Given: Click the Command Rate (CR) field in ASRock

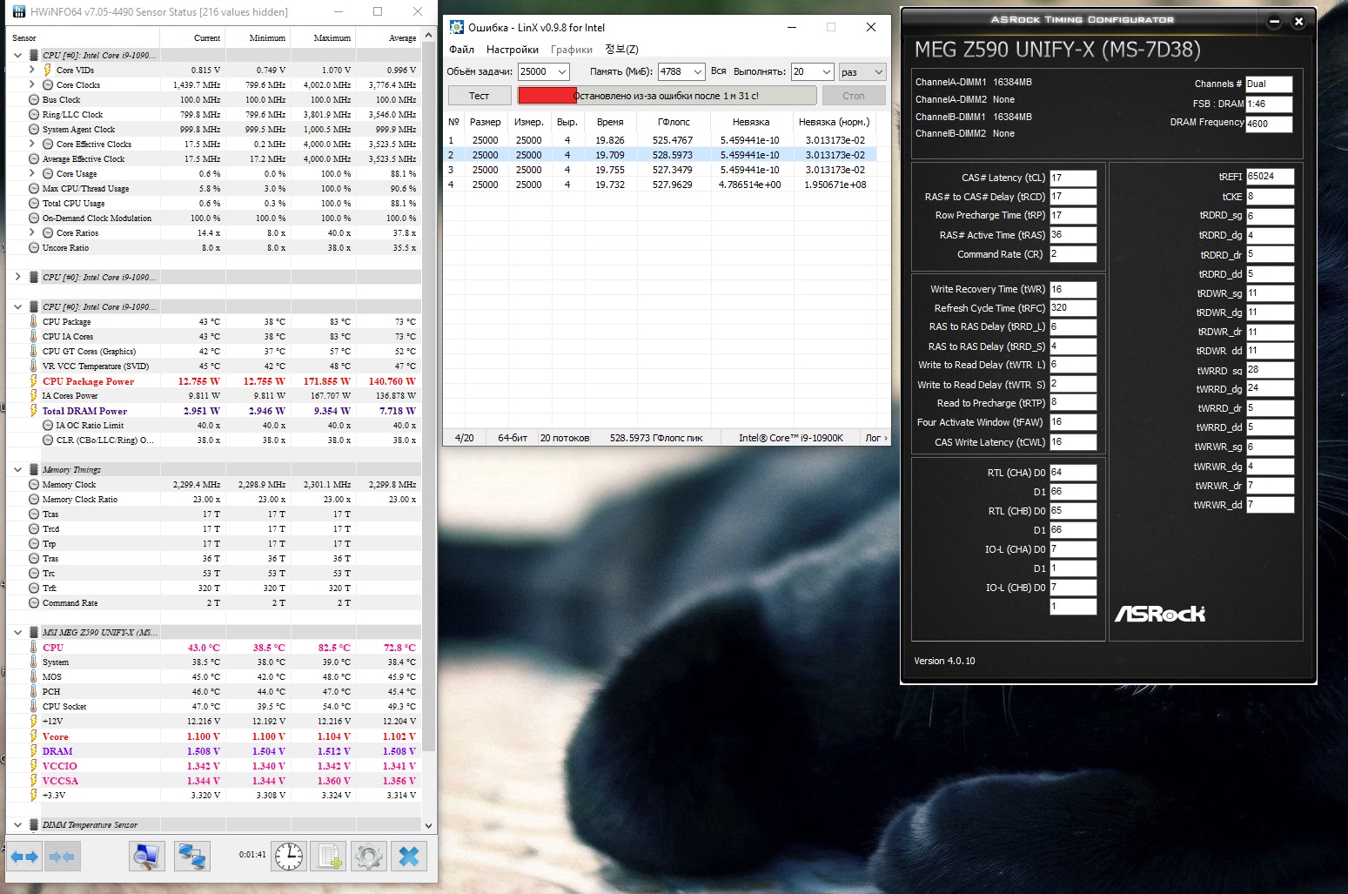Looking at the screenshot, I should coord(1073,254).
